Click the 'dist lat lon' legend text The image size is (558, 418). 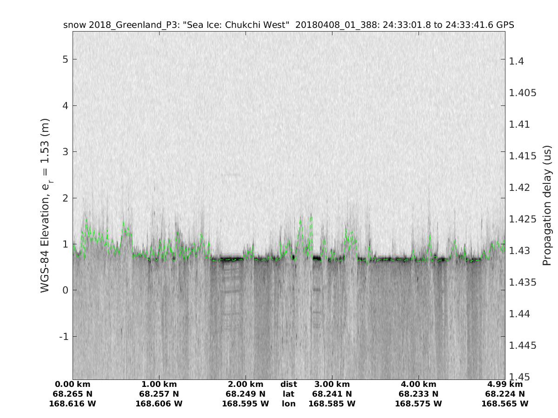click(288, 394)
